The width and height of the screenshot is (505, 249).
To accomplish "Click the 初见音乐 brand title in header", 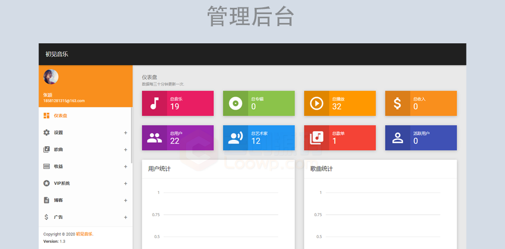I will click(x=57, y=54).
